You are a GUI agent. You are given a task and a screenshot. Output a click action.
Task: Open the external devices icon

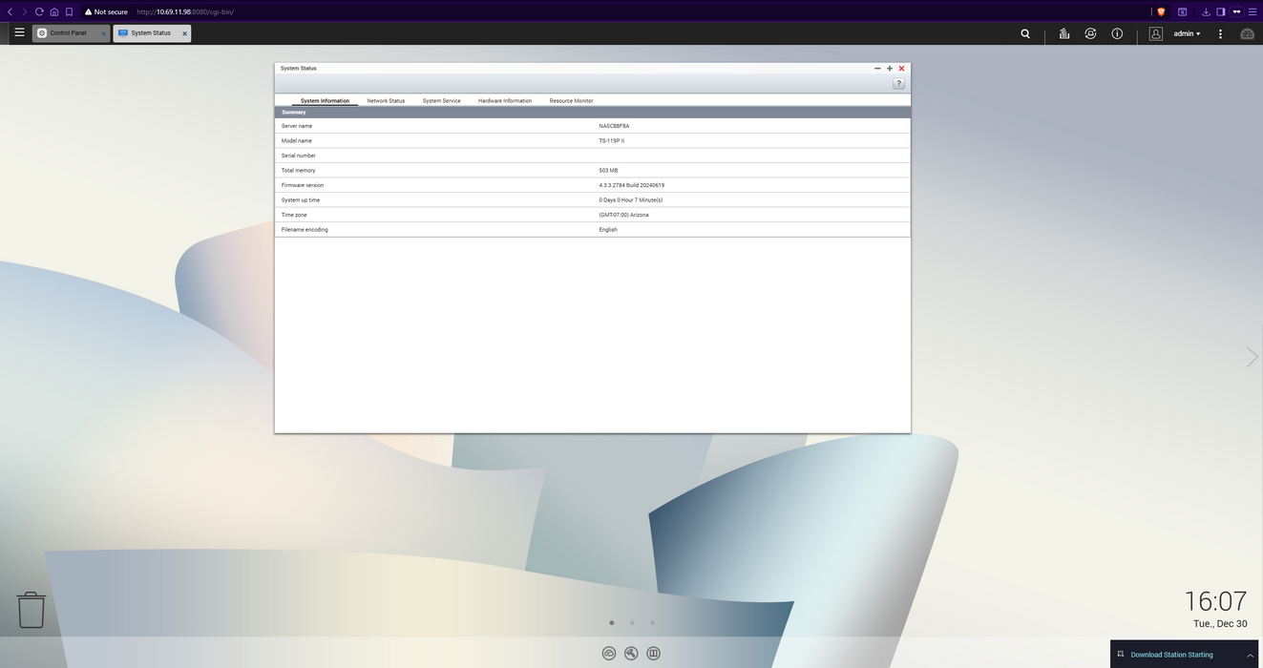tap(1090, 33)
